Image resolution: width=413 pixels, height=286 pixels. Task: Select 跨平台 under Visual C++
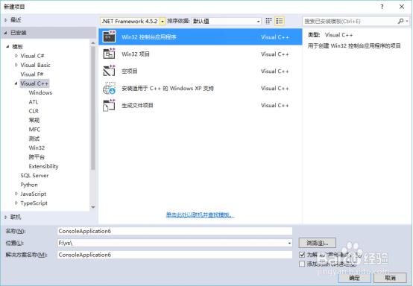click(37, 157)
